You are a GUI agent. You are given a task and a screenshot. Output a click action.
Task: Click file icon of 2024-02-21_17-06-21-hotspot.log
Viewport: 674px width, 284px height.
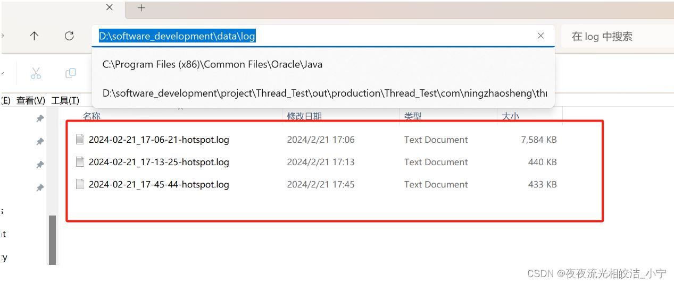pos(80,140)
